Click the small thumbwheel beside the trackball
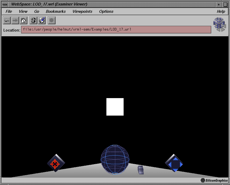The width and height of the screenshot is (230, 185). coord(141,170)
